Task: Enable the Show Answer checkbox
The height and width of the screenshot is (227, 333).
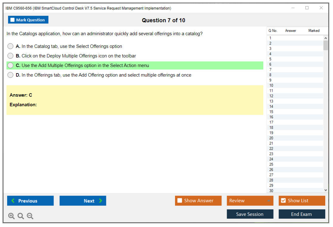Action: coord(180,201)
